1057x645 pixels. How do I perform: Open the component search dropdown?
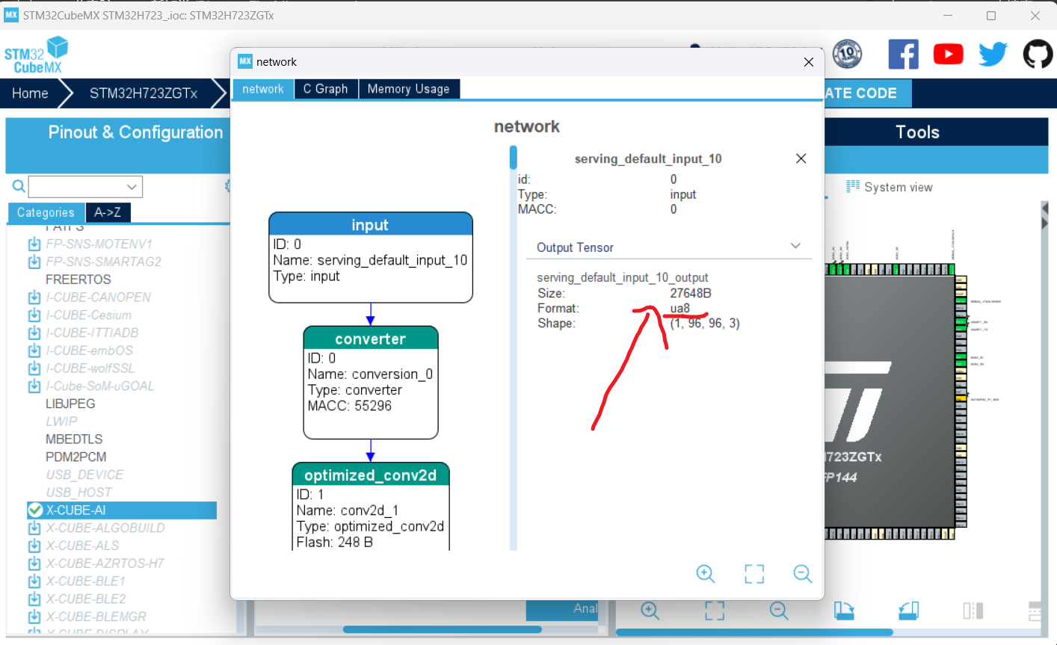click(x=132, y=187)
